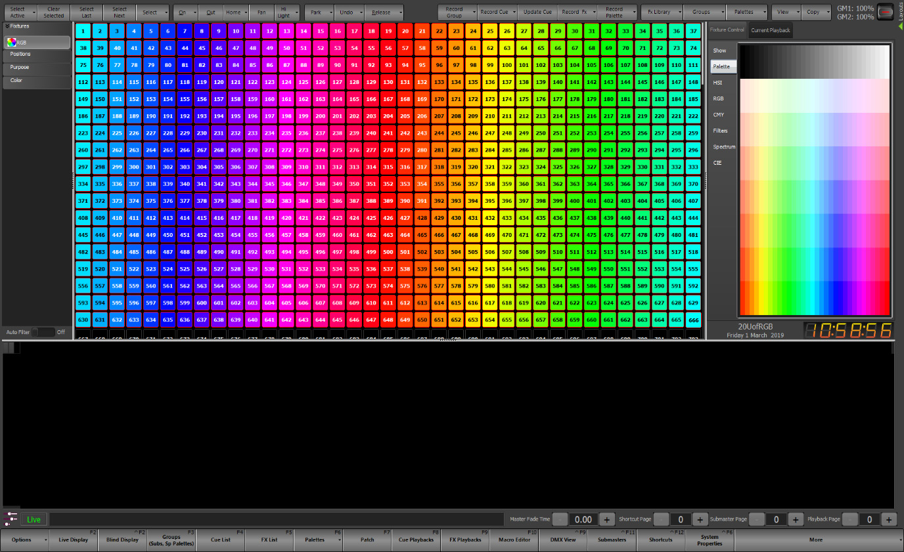Screen dimensions: 904x552
Task: Click the Clear Selected button
Action: click(x=54, y=12)
